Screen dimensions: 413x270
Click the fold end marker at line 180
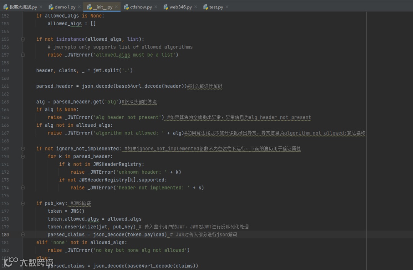(x=23, y=234)
